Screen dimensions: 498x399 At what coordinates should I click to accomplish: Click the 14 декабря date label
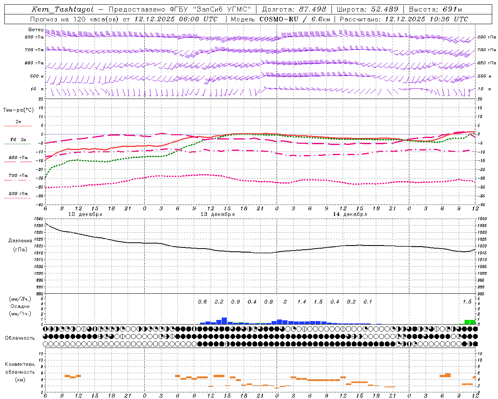pyautogui.click(x=350, y=214)
